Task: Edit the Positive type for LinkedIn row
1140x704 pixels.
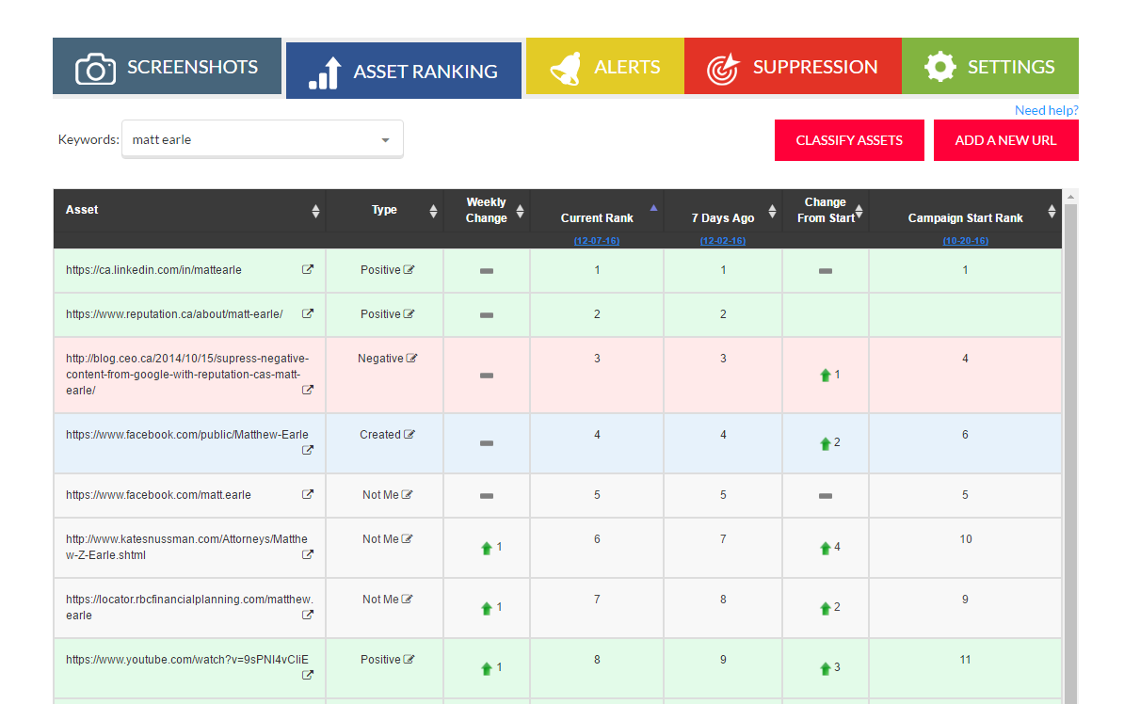Action: 409,270
